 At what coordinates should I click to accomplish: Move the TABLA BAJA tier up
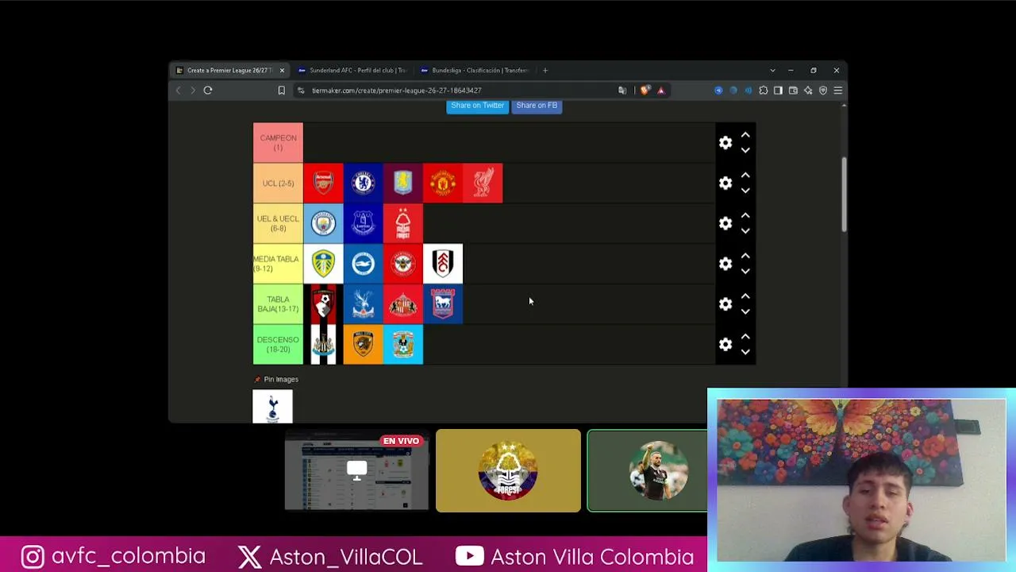[x=745, y=296]
